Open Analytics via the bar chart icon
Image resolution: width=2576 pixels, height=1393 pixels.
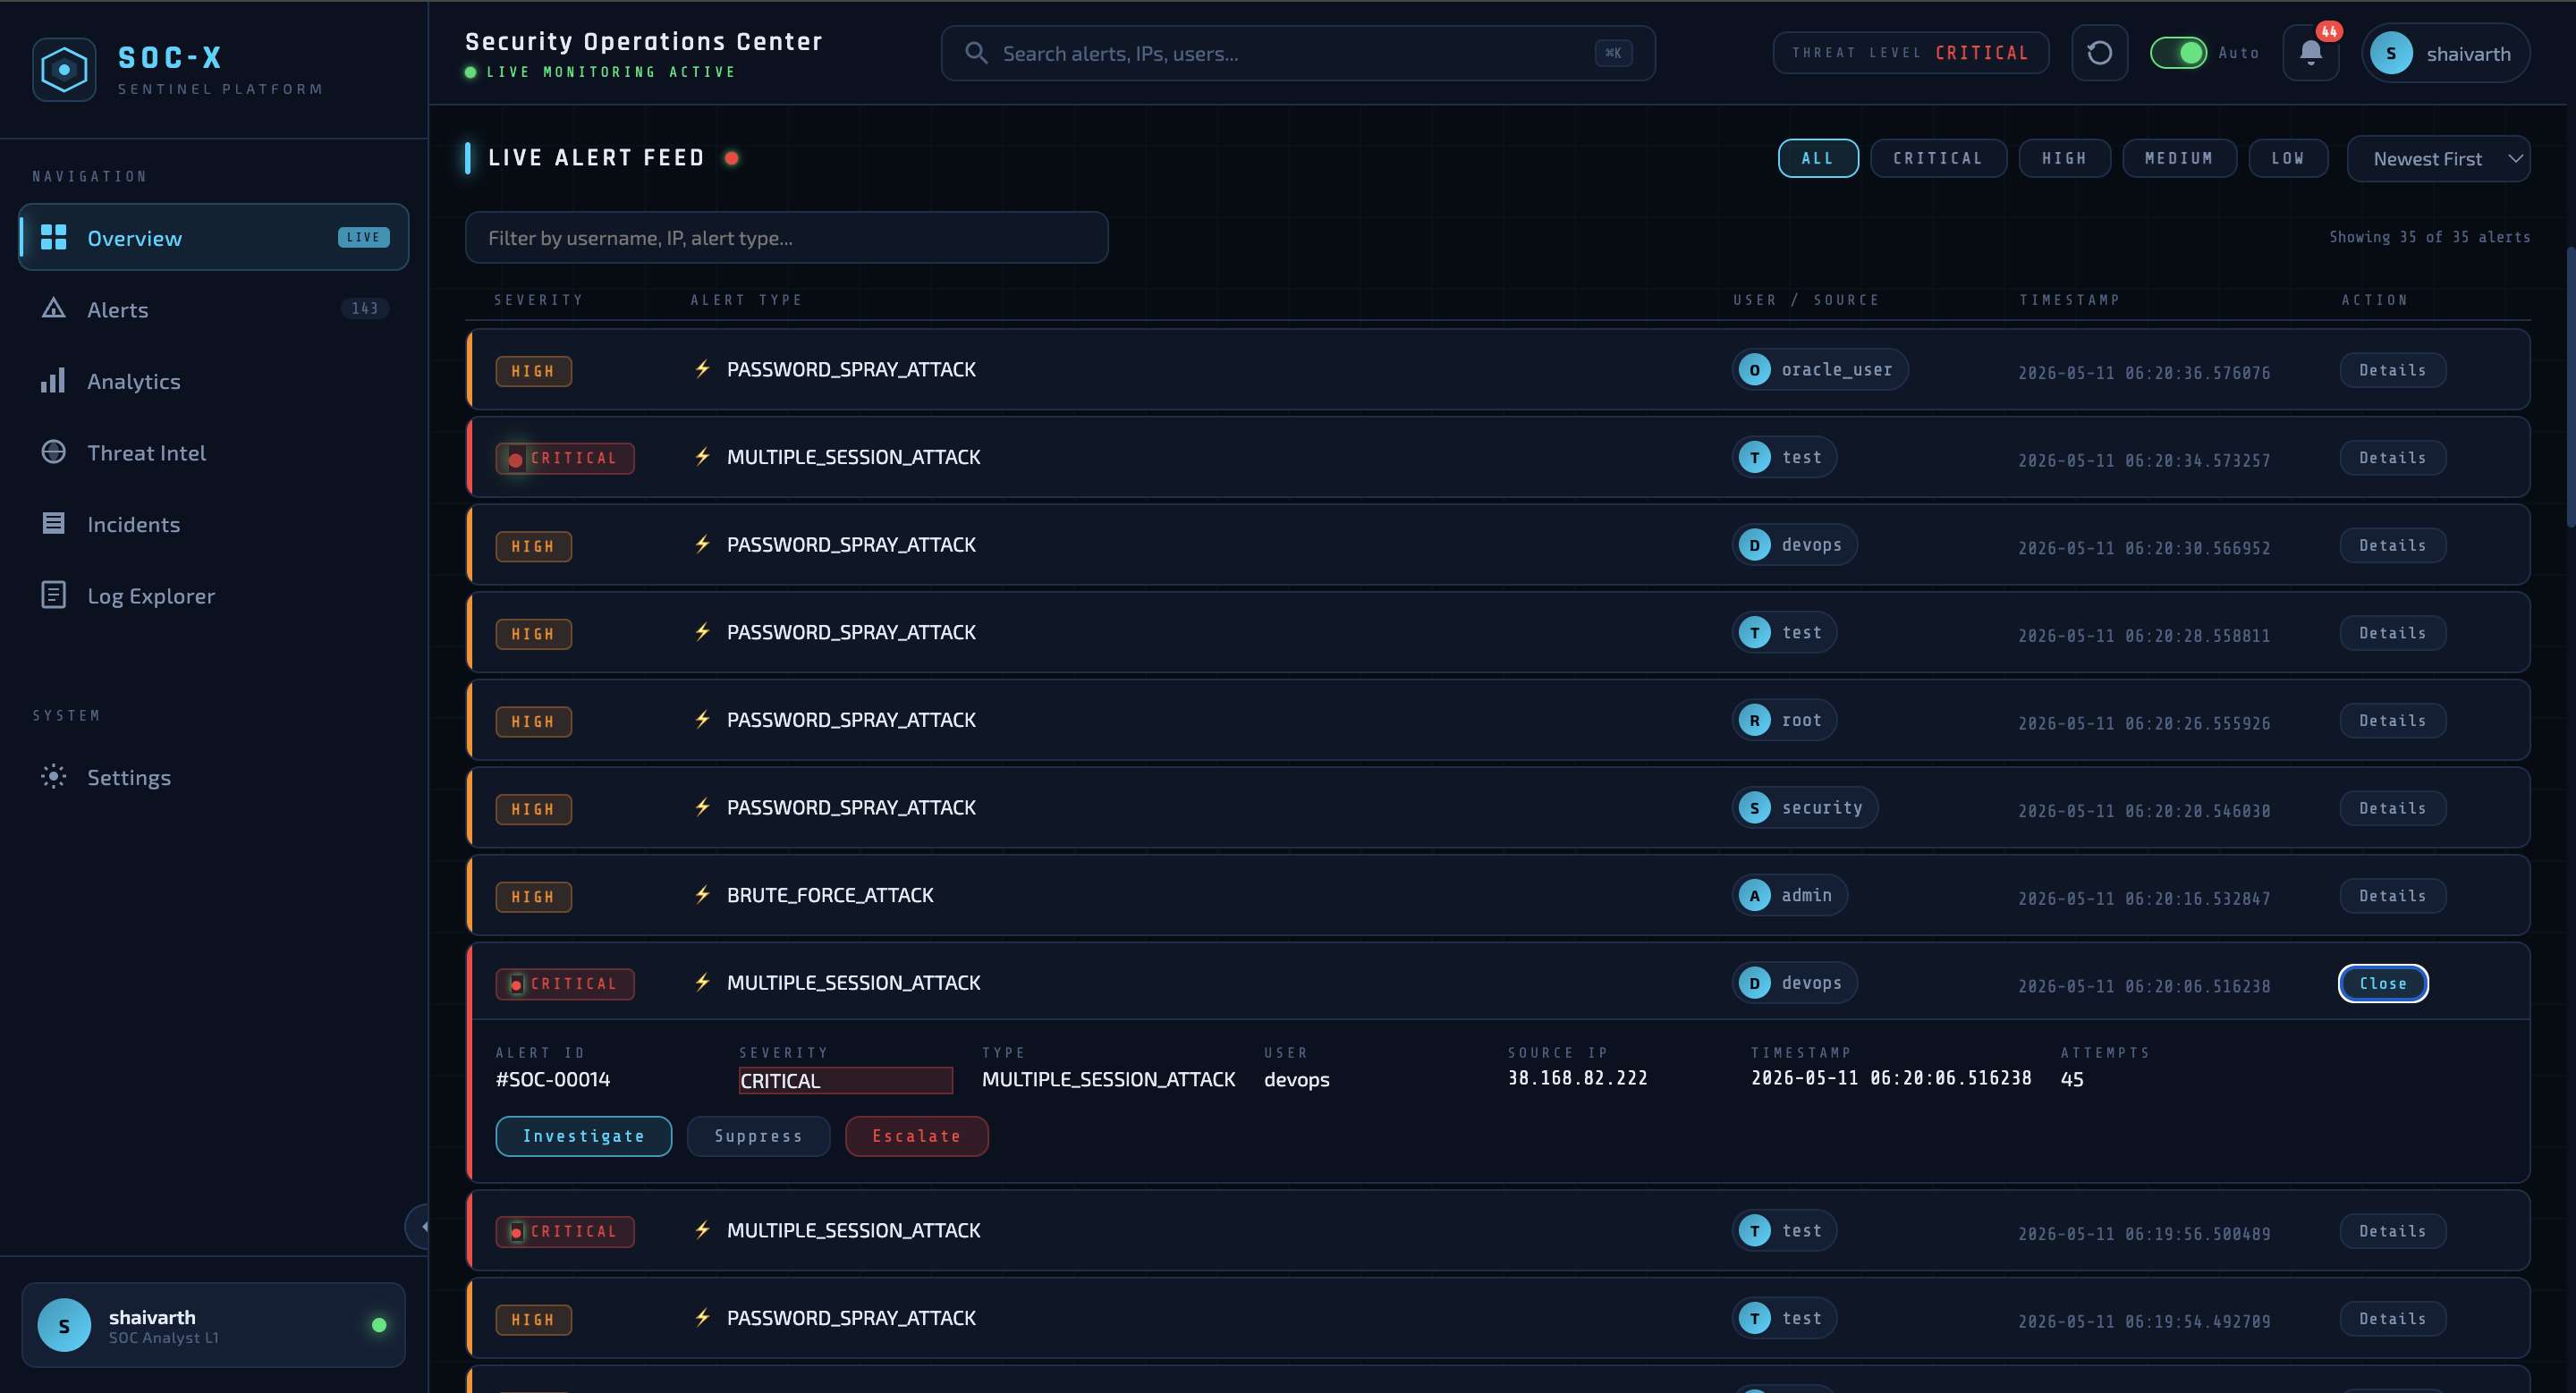pyautogui.click(x=53, y=381)
